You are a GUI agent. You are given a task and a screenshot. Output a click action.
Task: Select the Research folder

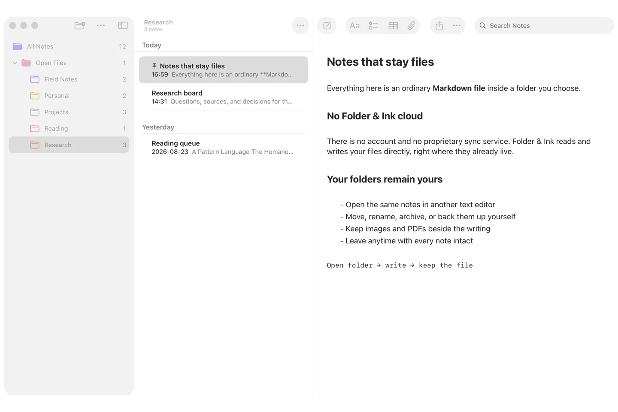[69, 145]
